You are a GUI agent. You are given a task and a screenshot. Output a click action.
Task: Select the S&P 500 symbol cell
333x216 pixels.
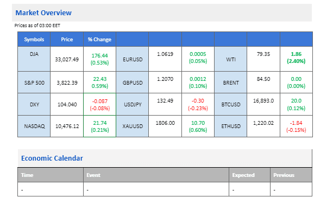point(34,82)
